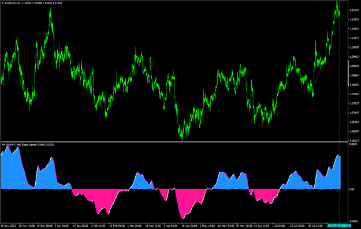Click the 0.0003 indicator scale label

pos(353,144)
